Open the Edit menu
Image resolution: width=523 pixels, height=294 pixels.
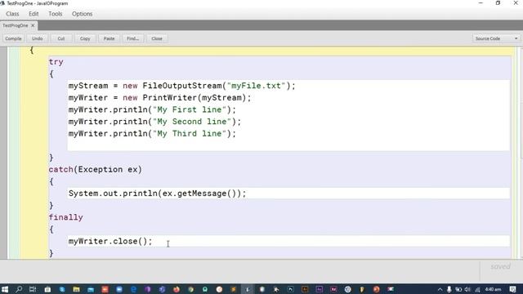34,14
